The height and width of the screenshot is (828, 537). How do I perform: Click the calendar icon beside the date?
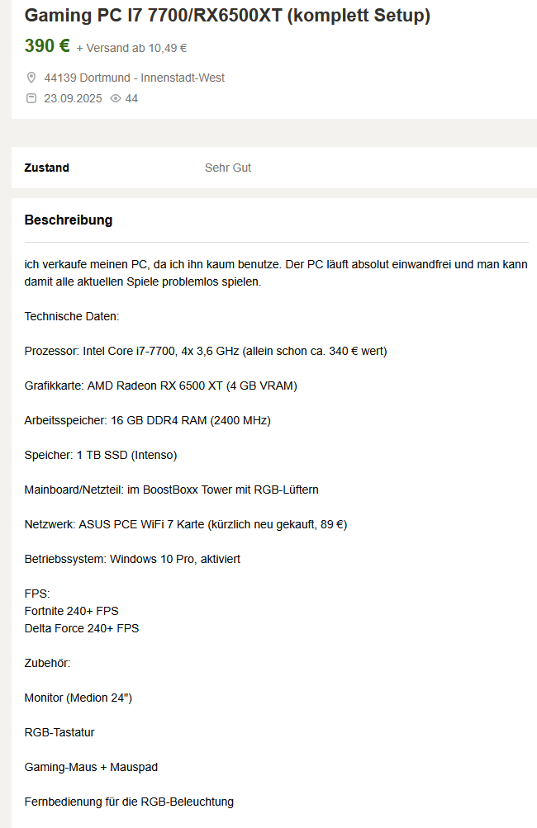click(31, 98)
